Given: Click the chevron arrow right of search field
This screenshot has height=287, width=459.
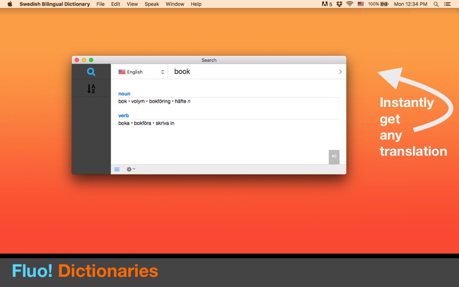Looking at the screenshot, I should (x=340, y=72).
